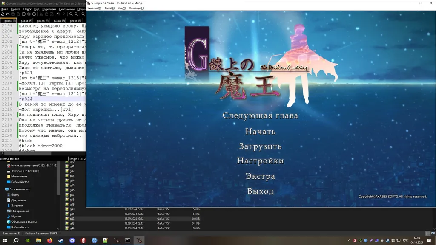This screenshot has height=245, width=436.
Task: Open Настройки in the game menu
Action: (260, 161)
